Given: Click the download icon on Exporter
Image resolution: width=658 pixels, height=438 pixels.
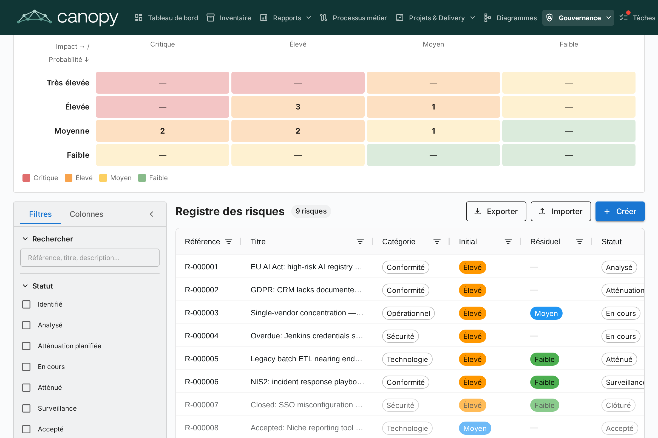Looking at the screenshot, I should (478, 211).
